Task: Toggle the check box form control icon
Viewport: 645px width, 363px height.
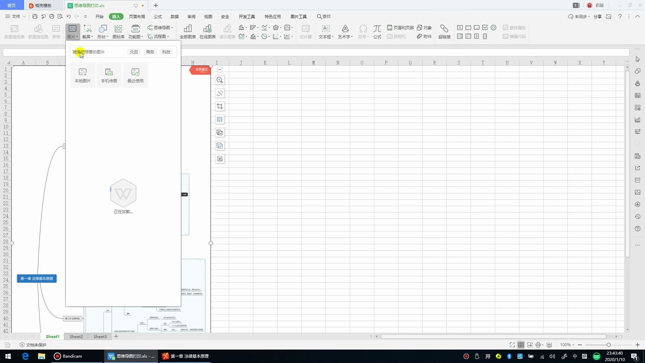Action: [x=485, y=28]
